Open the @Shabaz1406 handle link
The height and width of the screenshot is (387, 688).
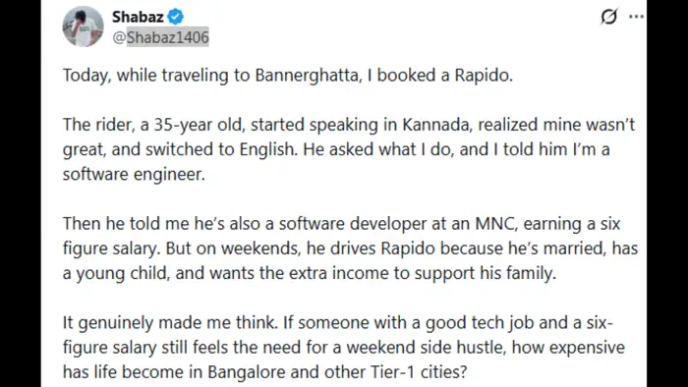point(160,37)
